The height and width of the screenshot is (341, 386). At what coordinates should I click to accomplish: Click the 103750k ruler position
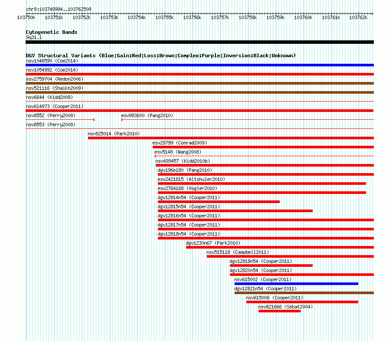tap(26, 17)
